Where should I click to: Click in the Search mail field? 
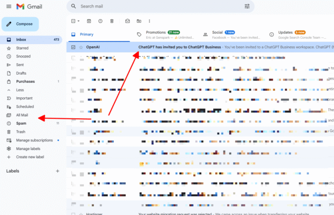coord(156,6)
